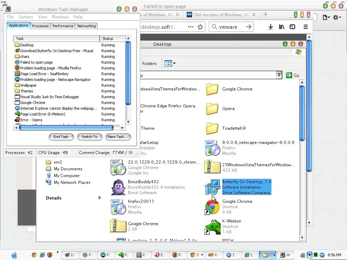This screenshot has width=347, height=260.
Task: Click the search go arrow next to vmware
Action: 248,27
